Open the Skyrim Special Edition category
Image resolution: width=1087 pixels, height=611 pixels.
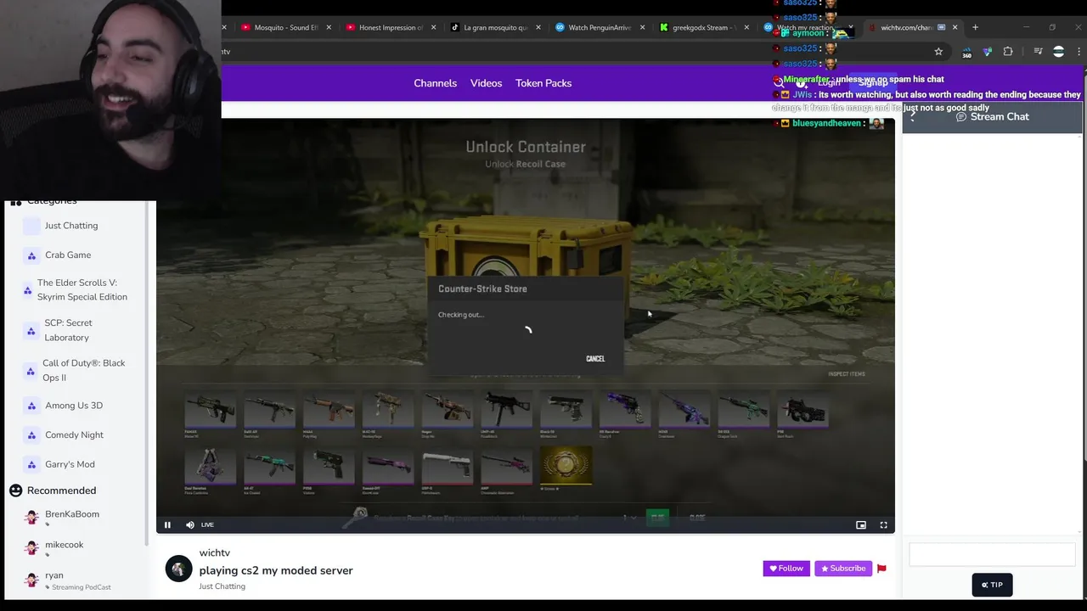pyautogui.click(x=82, y=289)
